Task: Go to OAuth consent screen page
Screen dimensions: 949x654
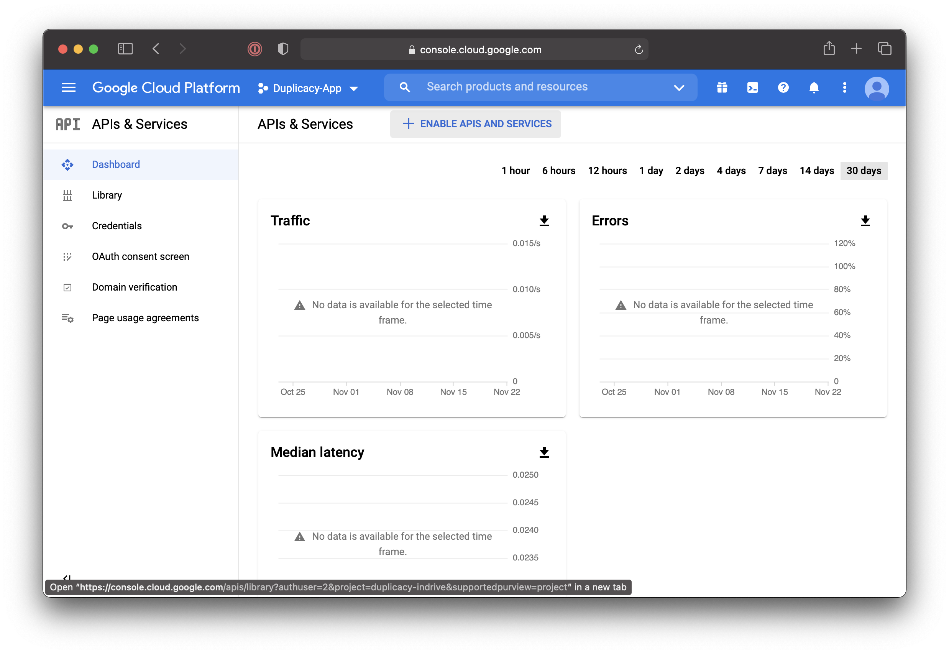Action: tap(141, 256)
